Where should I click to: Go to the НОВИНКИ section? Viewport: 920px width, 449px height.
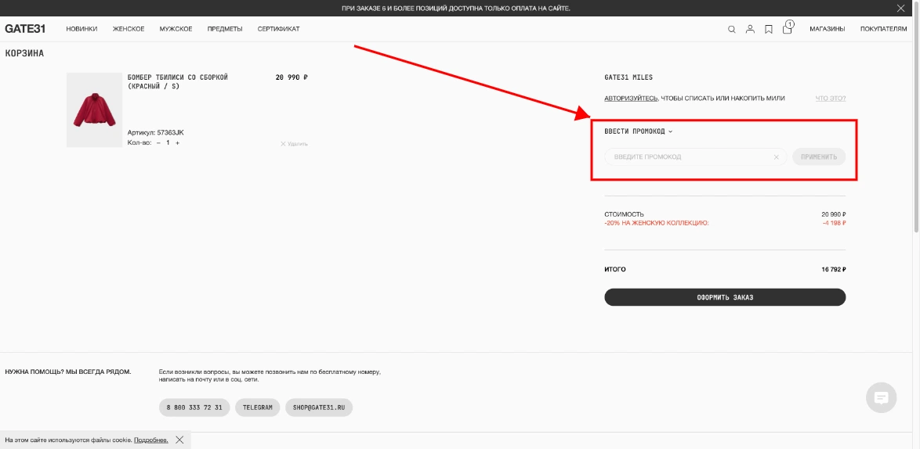tap(81, 29)
